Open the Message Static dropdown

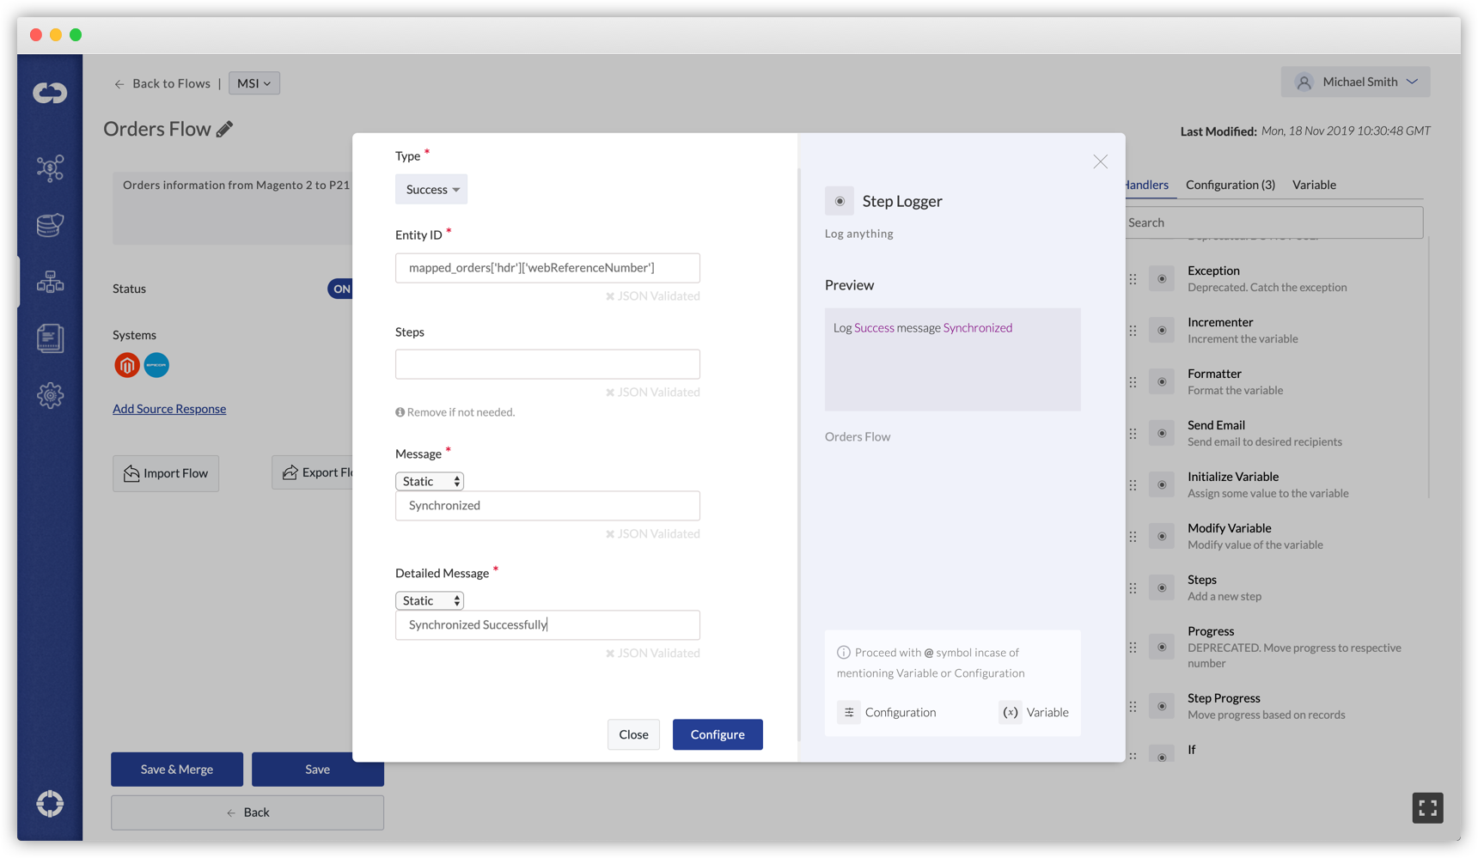pos(430,481)
